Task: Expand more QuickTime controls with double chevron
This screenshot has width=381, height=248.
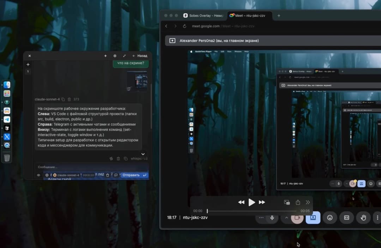Action: point(308,202)
